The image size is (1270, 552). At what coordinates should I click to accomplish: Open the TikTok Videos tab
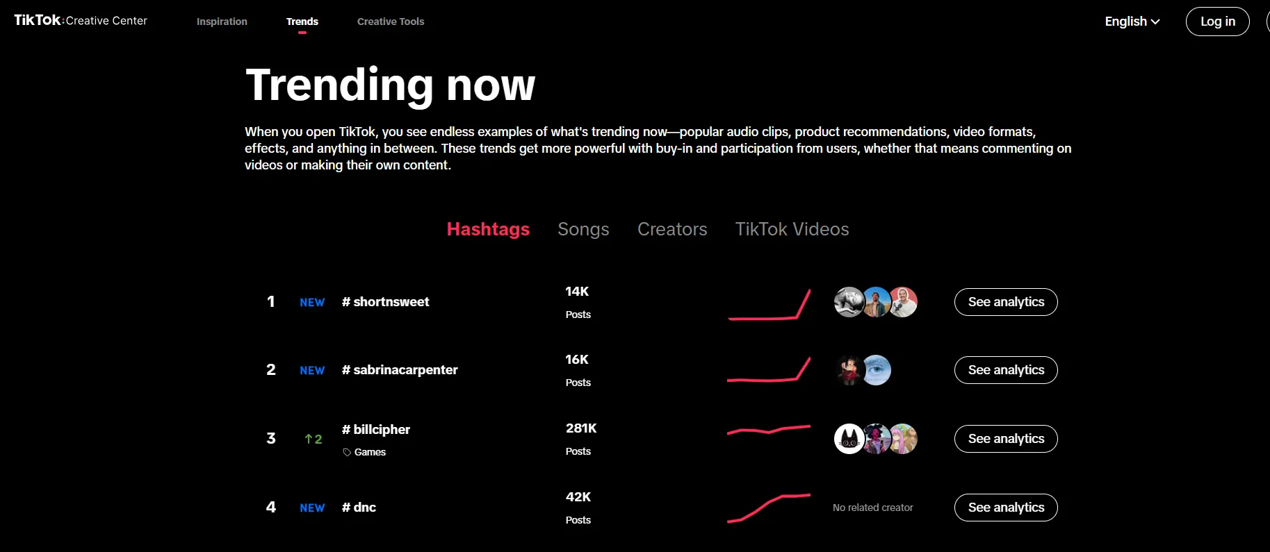click(792, 229)
